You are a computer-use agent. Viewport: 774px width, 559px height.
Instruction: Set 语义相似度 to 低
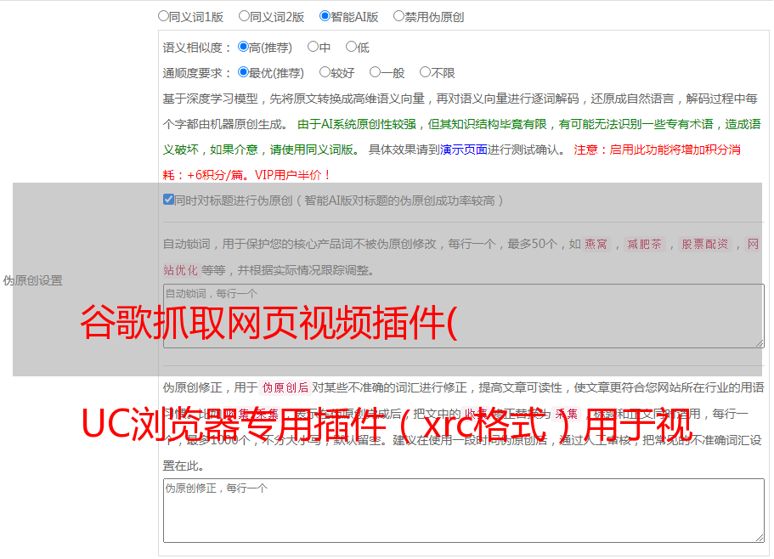point(351,47)
